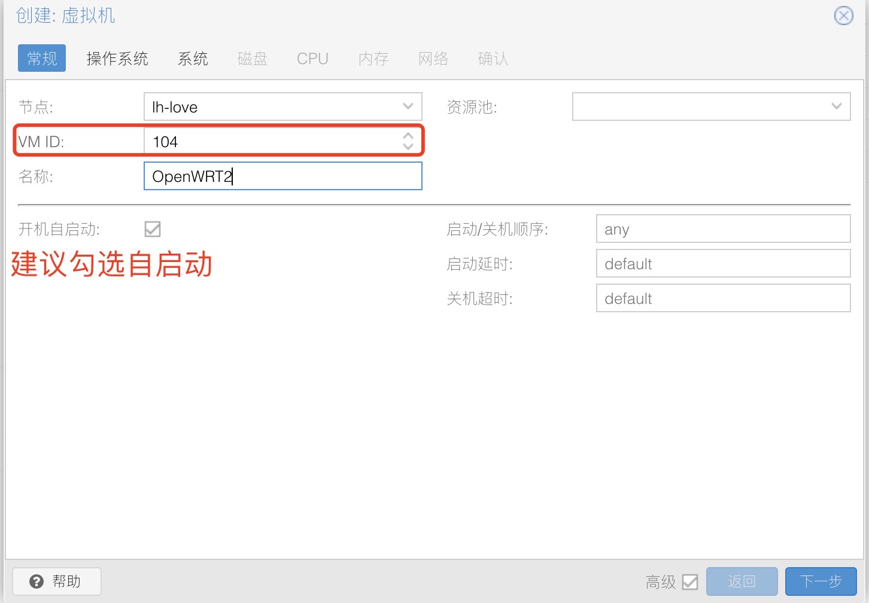This screenshot has height=603, width=869.
Task: Click the CPU tab
Action: 312,59
